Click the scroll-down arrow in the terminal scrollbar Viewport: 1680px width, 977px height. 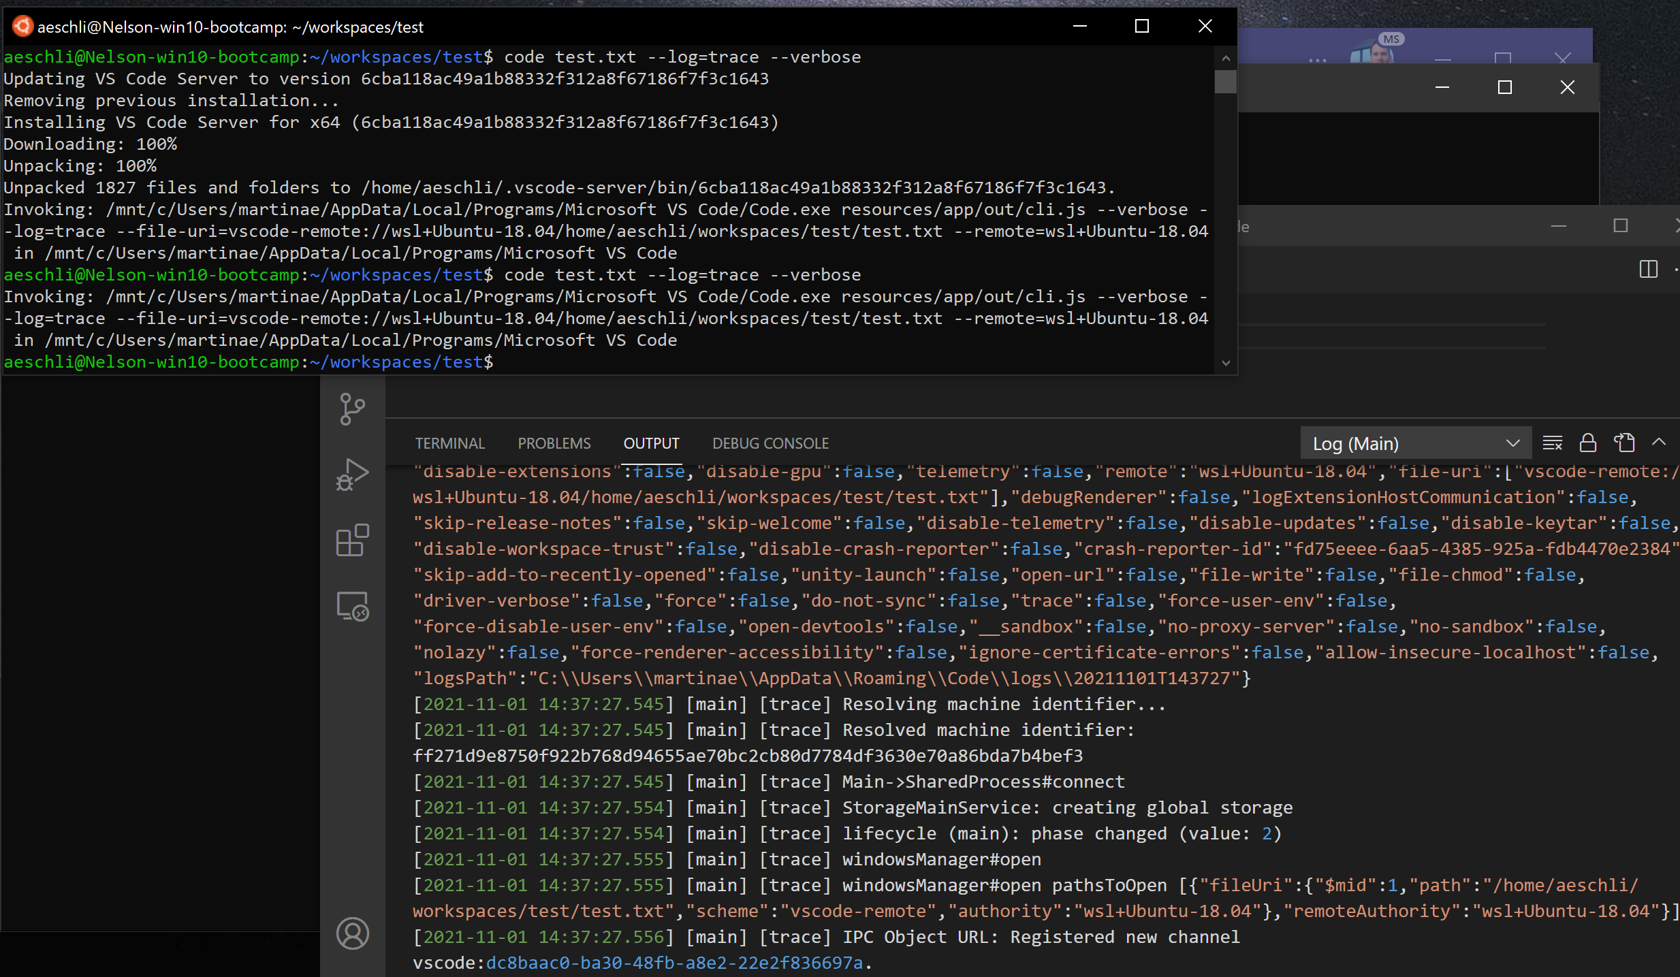point(1224,363)
